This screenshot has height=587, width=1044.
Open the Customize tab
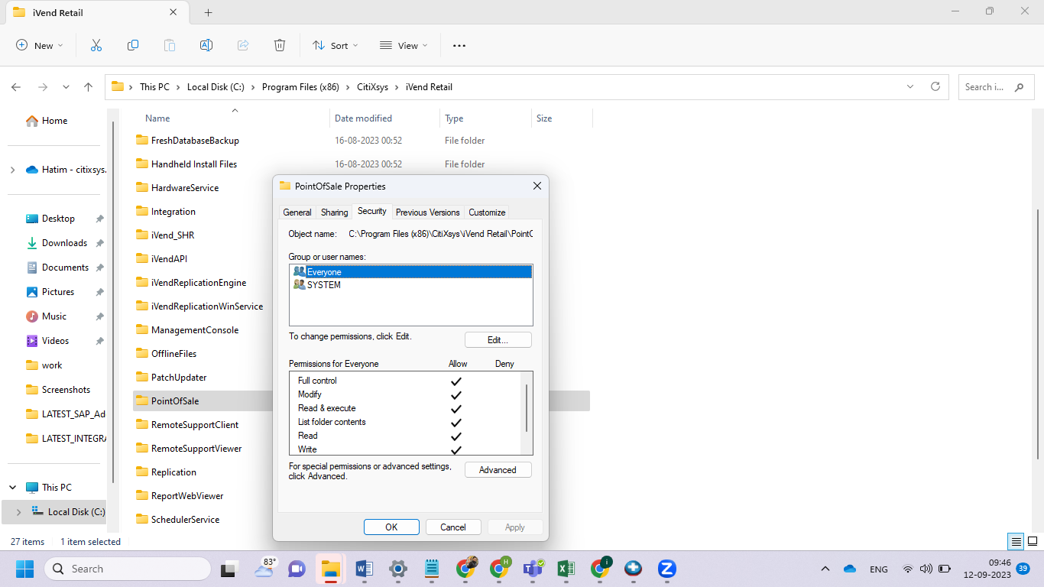(x=487, y=212)
